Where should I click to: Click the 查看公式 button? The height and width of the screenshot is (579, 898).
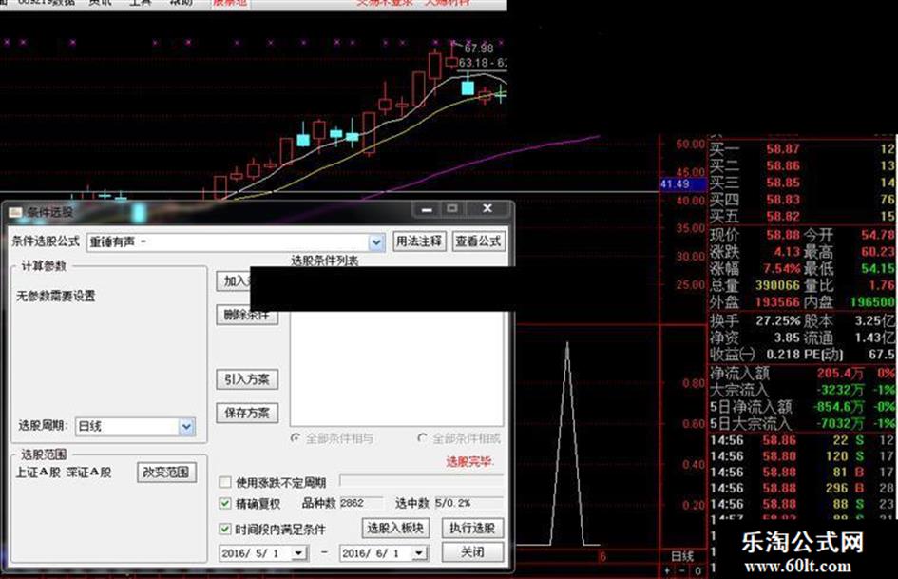(478, 241)
